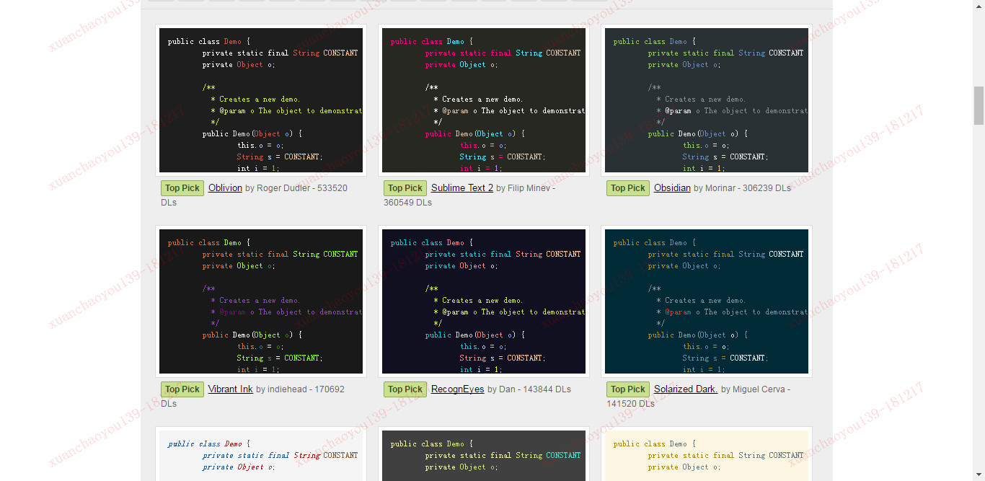Click the 'by Miguel Cerva' author text
The width and height of the screenshot is (985, 481).
[752, 389]
